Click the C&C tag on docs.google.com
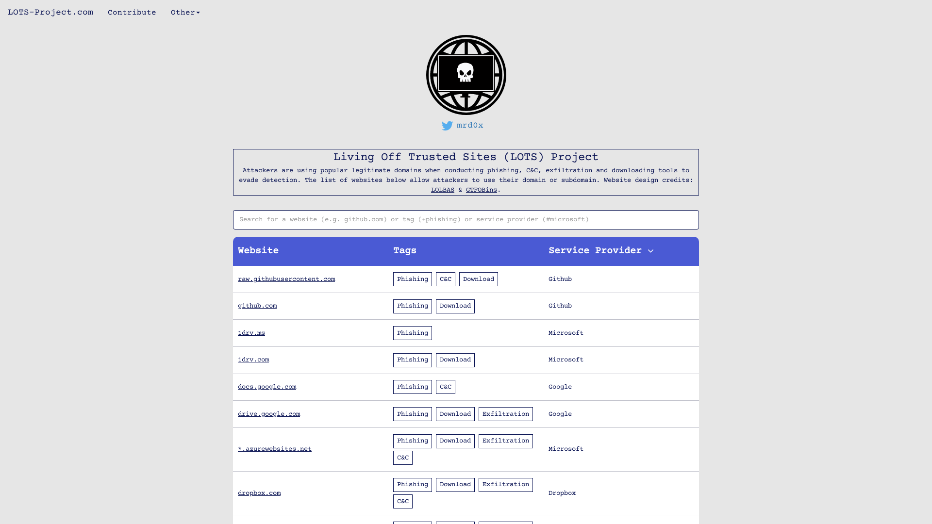Screen dimensions: 932x524 click(x=446, y=386)
